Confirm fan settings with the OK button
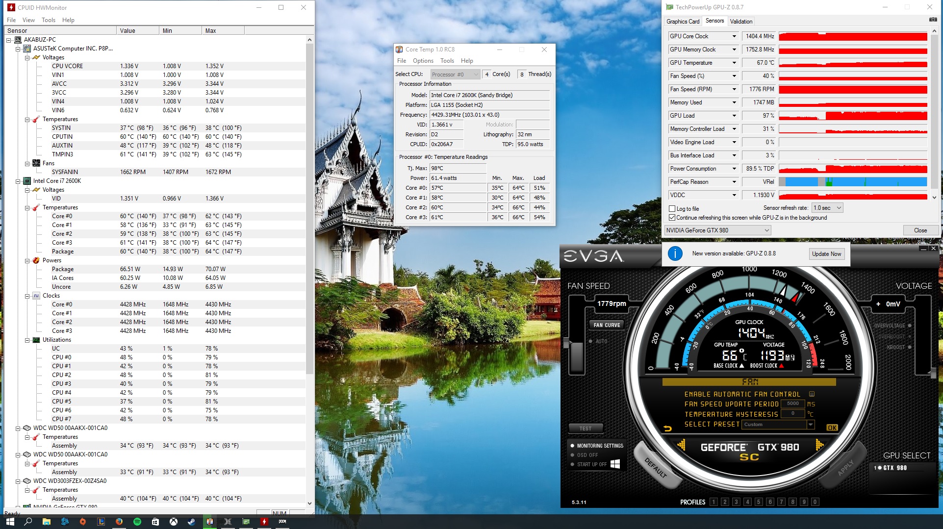The image size is (943, 529). tap(832, 428)
